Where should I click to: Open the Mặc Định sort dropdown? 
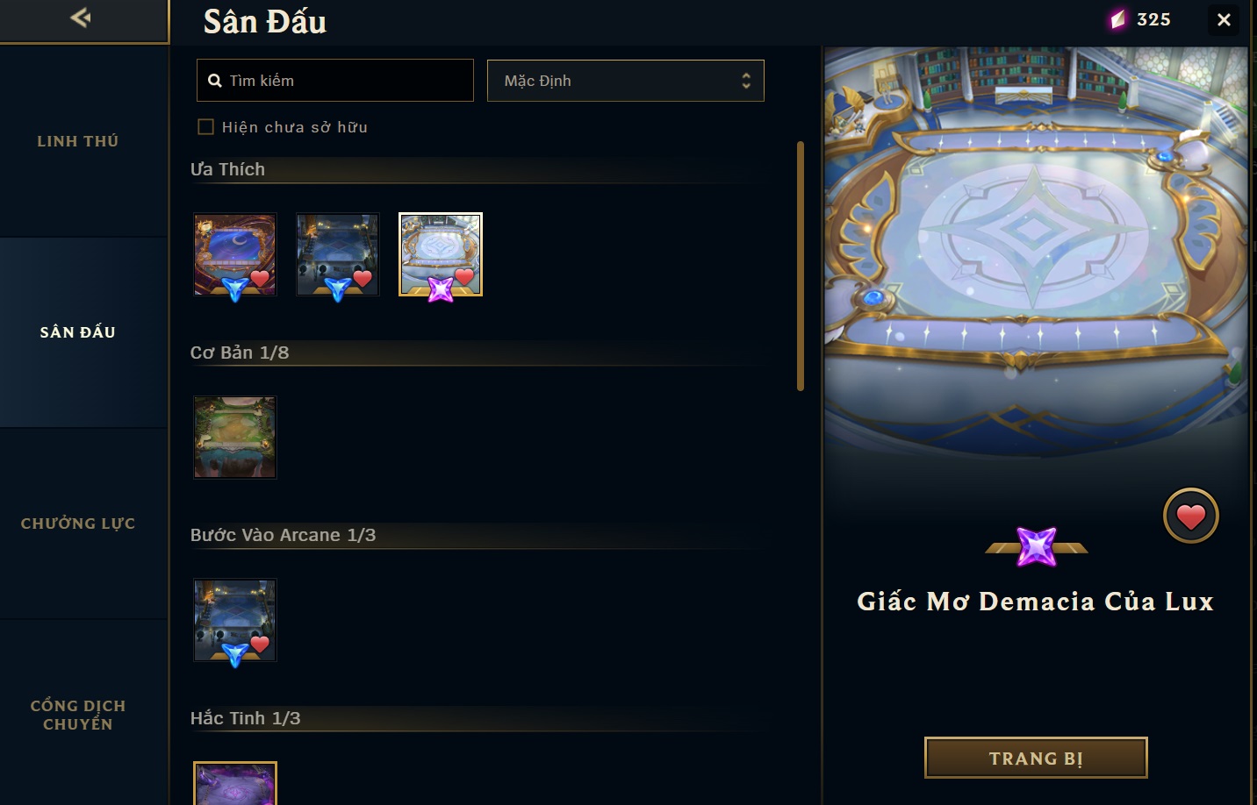click(x=626, y=81)
